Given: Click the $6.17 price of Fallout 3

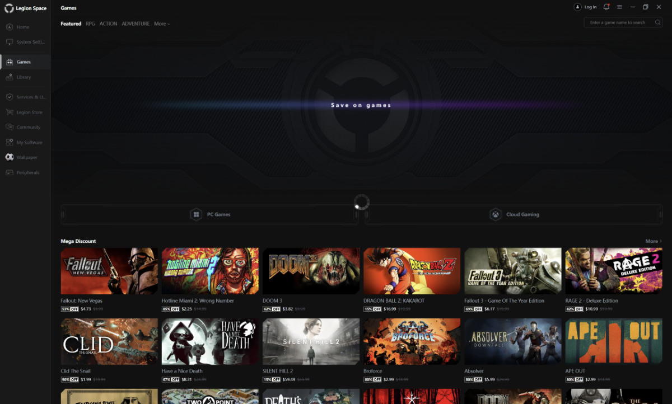Looking at the screenshot, I should (489, 309).
